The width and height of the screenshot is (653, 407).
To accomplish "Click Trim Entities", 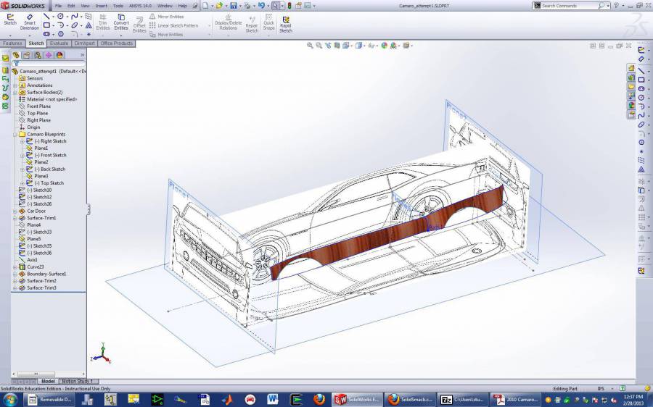I will click(x=102, y=22).
